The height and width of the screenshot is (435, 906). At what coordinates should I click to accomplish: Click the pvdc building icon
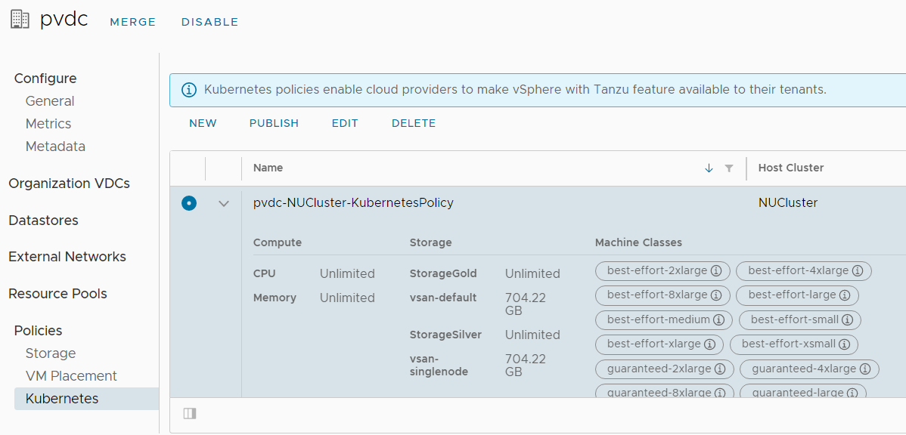click(20, 20)
